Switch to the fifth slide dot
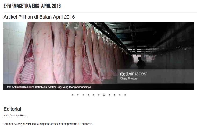The width and height of the screenshot is (197, 128). click(x=94, y=95)
